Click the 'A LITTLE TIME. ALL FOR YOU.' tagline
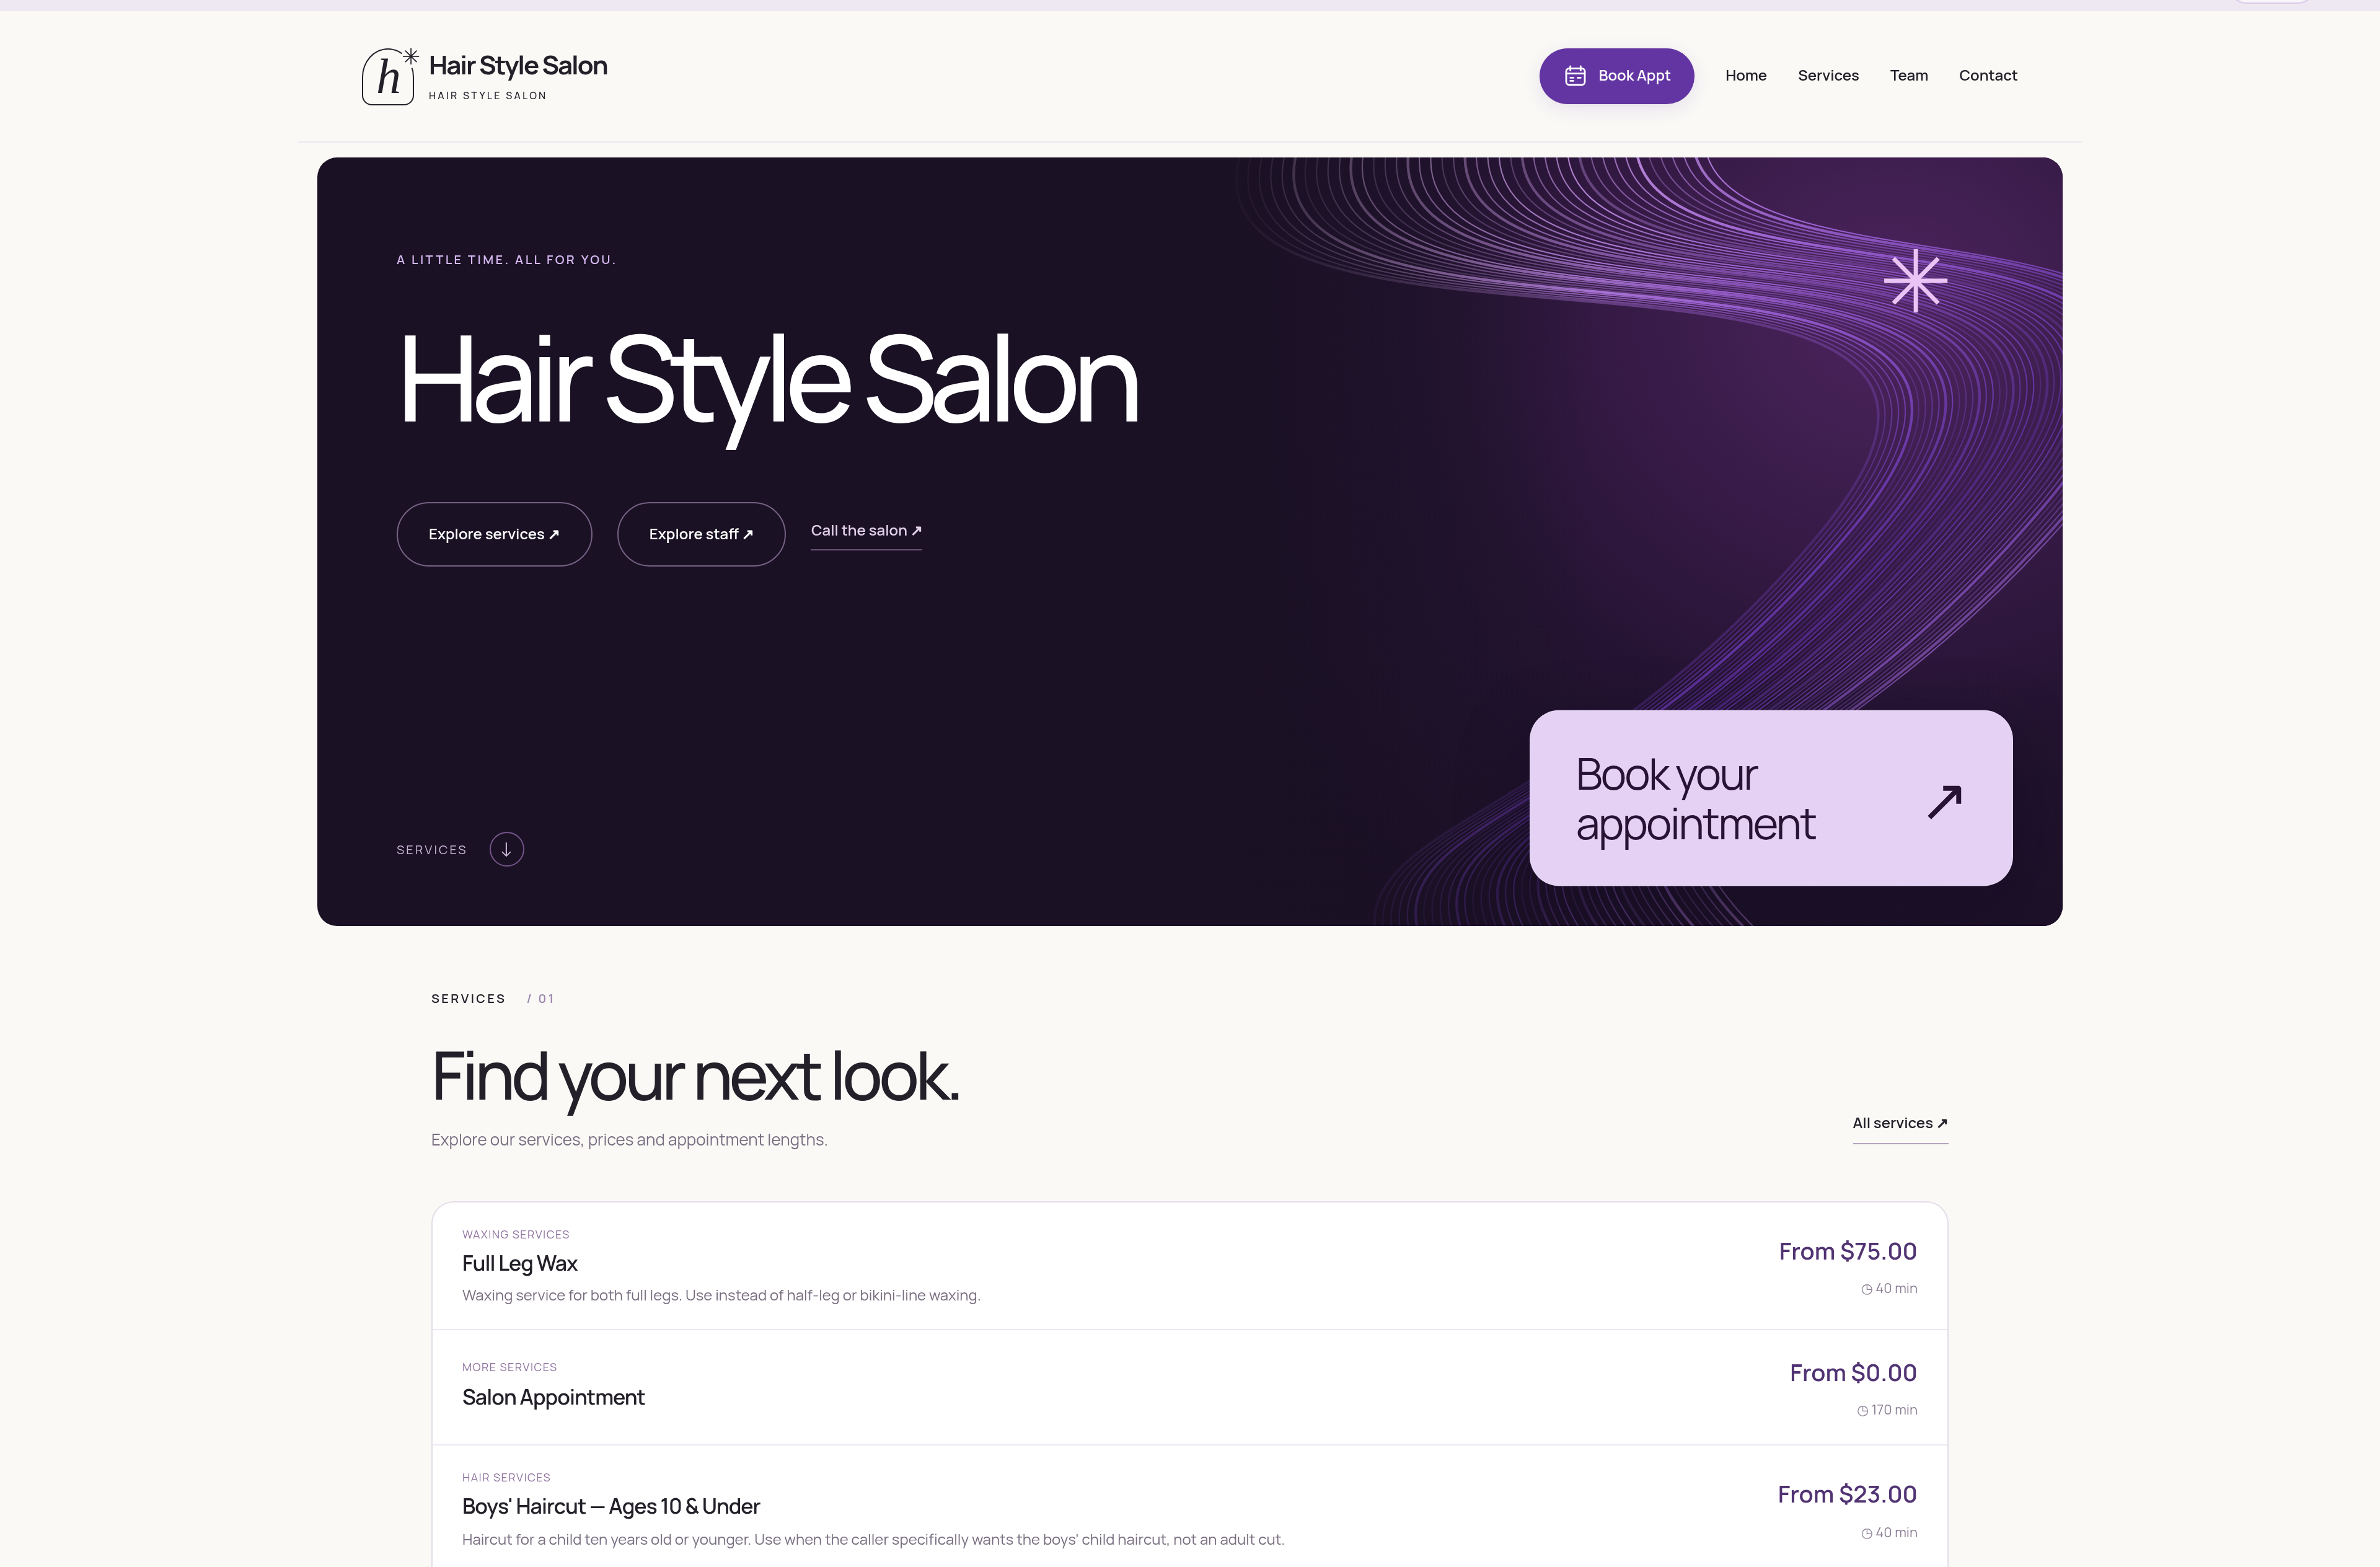Image resolution: width=2380 pixels, height=1567 pixels. tap(506, 260)
